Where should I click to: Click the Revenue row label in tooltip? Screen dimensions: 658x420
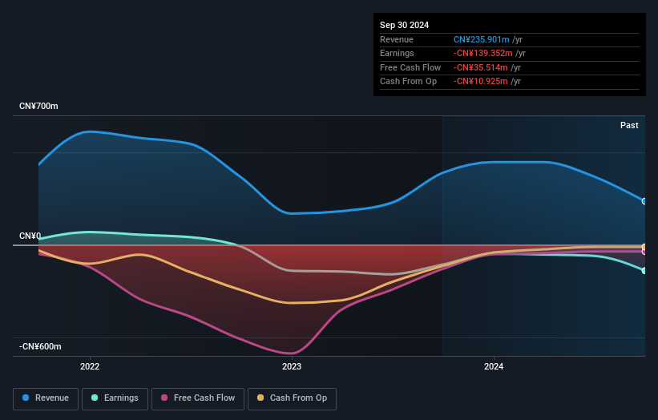click(397, 39)
